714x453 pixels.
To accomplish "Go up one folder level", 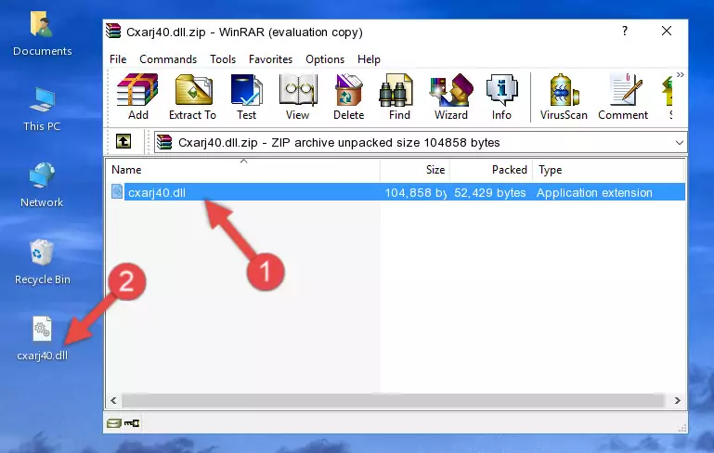I will click(x=123, y=142).
